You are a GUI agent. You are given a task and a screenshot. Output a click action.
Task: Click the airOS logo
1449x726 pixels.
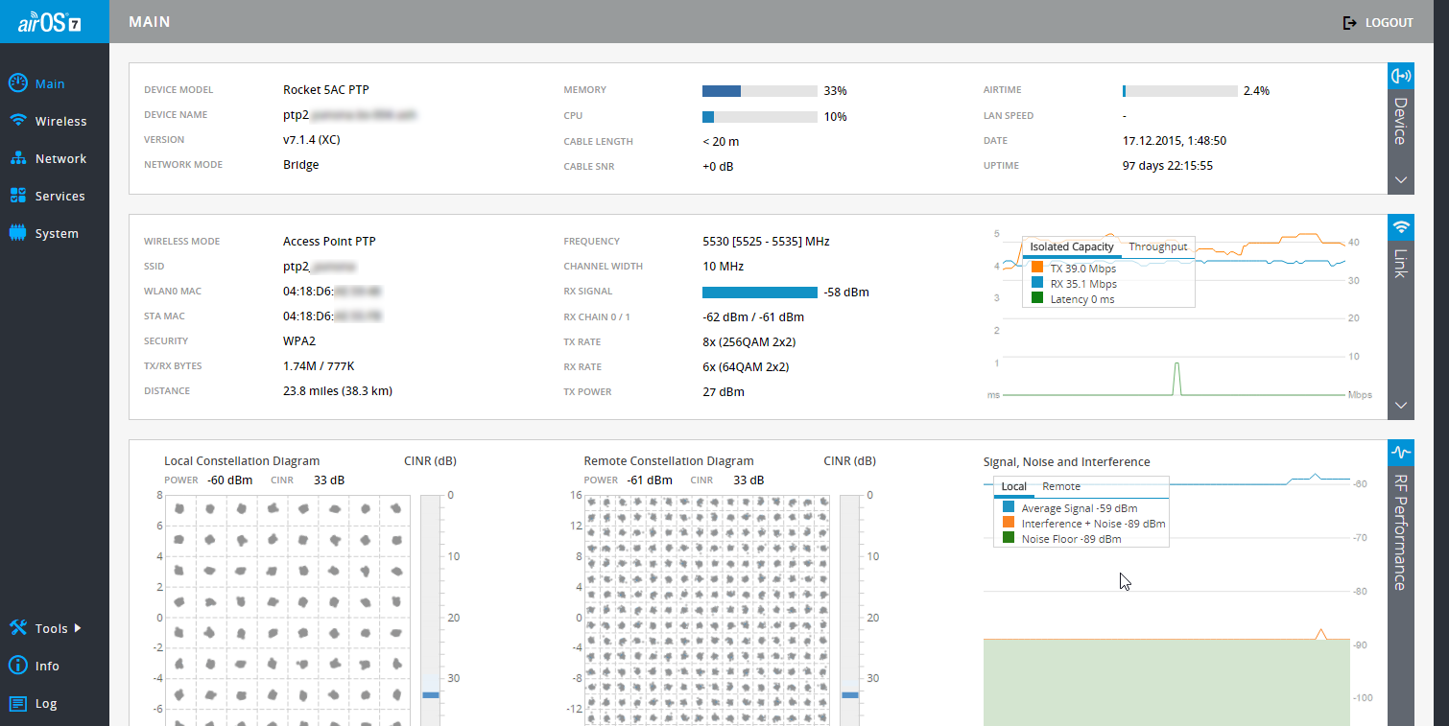tap(54, 22)
